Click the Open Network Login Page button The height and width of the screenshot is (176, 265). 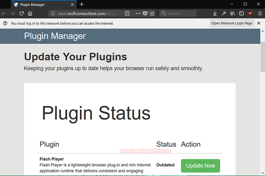click(x=232, y=23)
